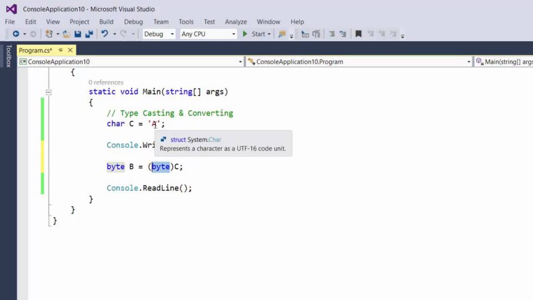The height and width of the screenshot is (300, 533).
Task: Open the Analyze menu
Action: click(x=236, y=22)
